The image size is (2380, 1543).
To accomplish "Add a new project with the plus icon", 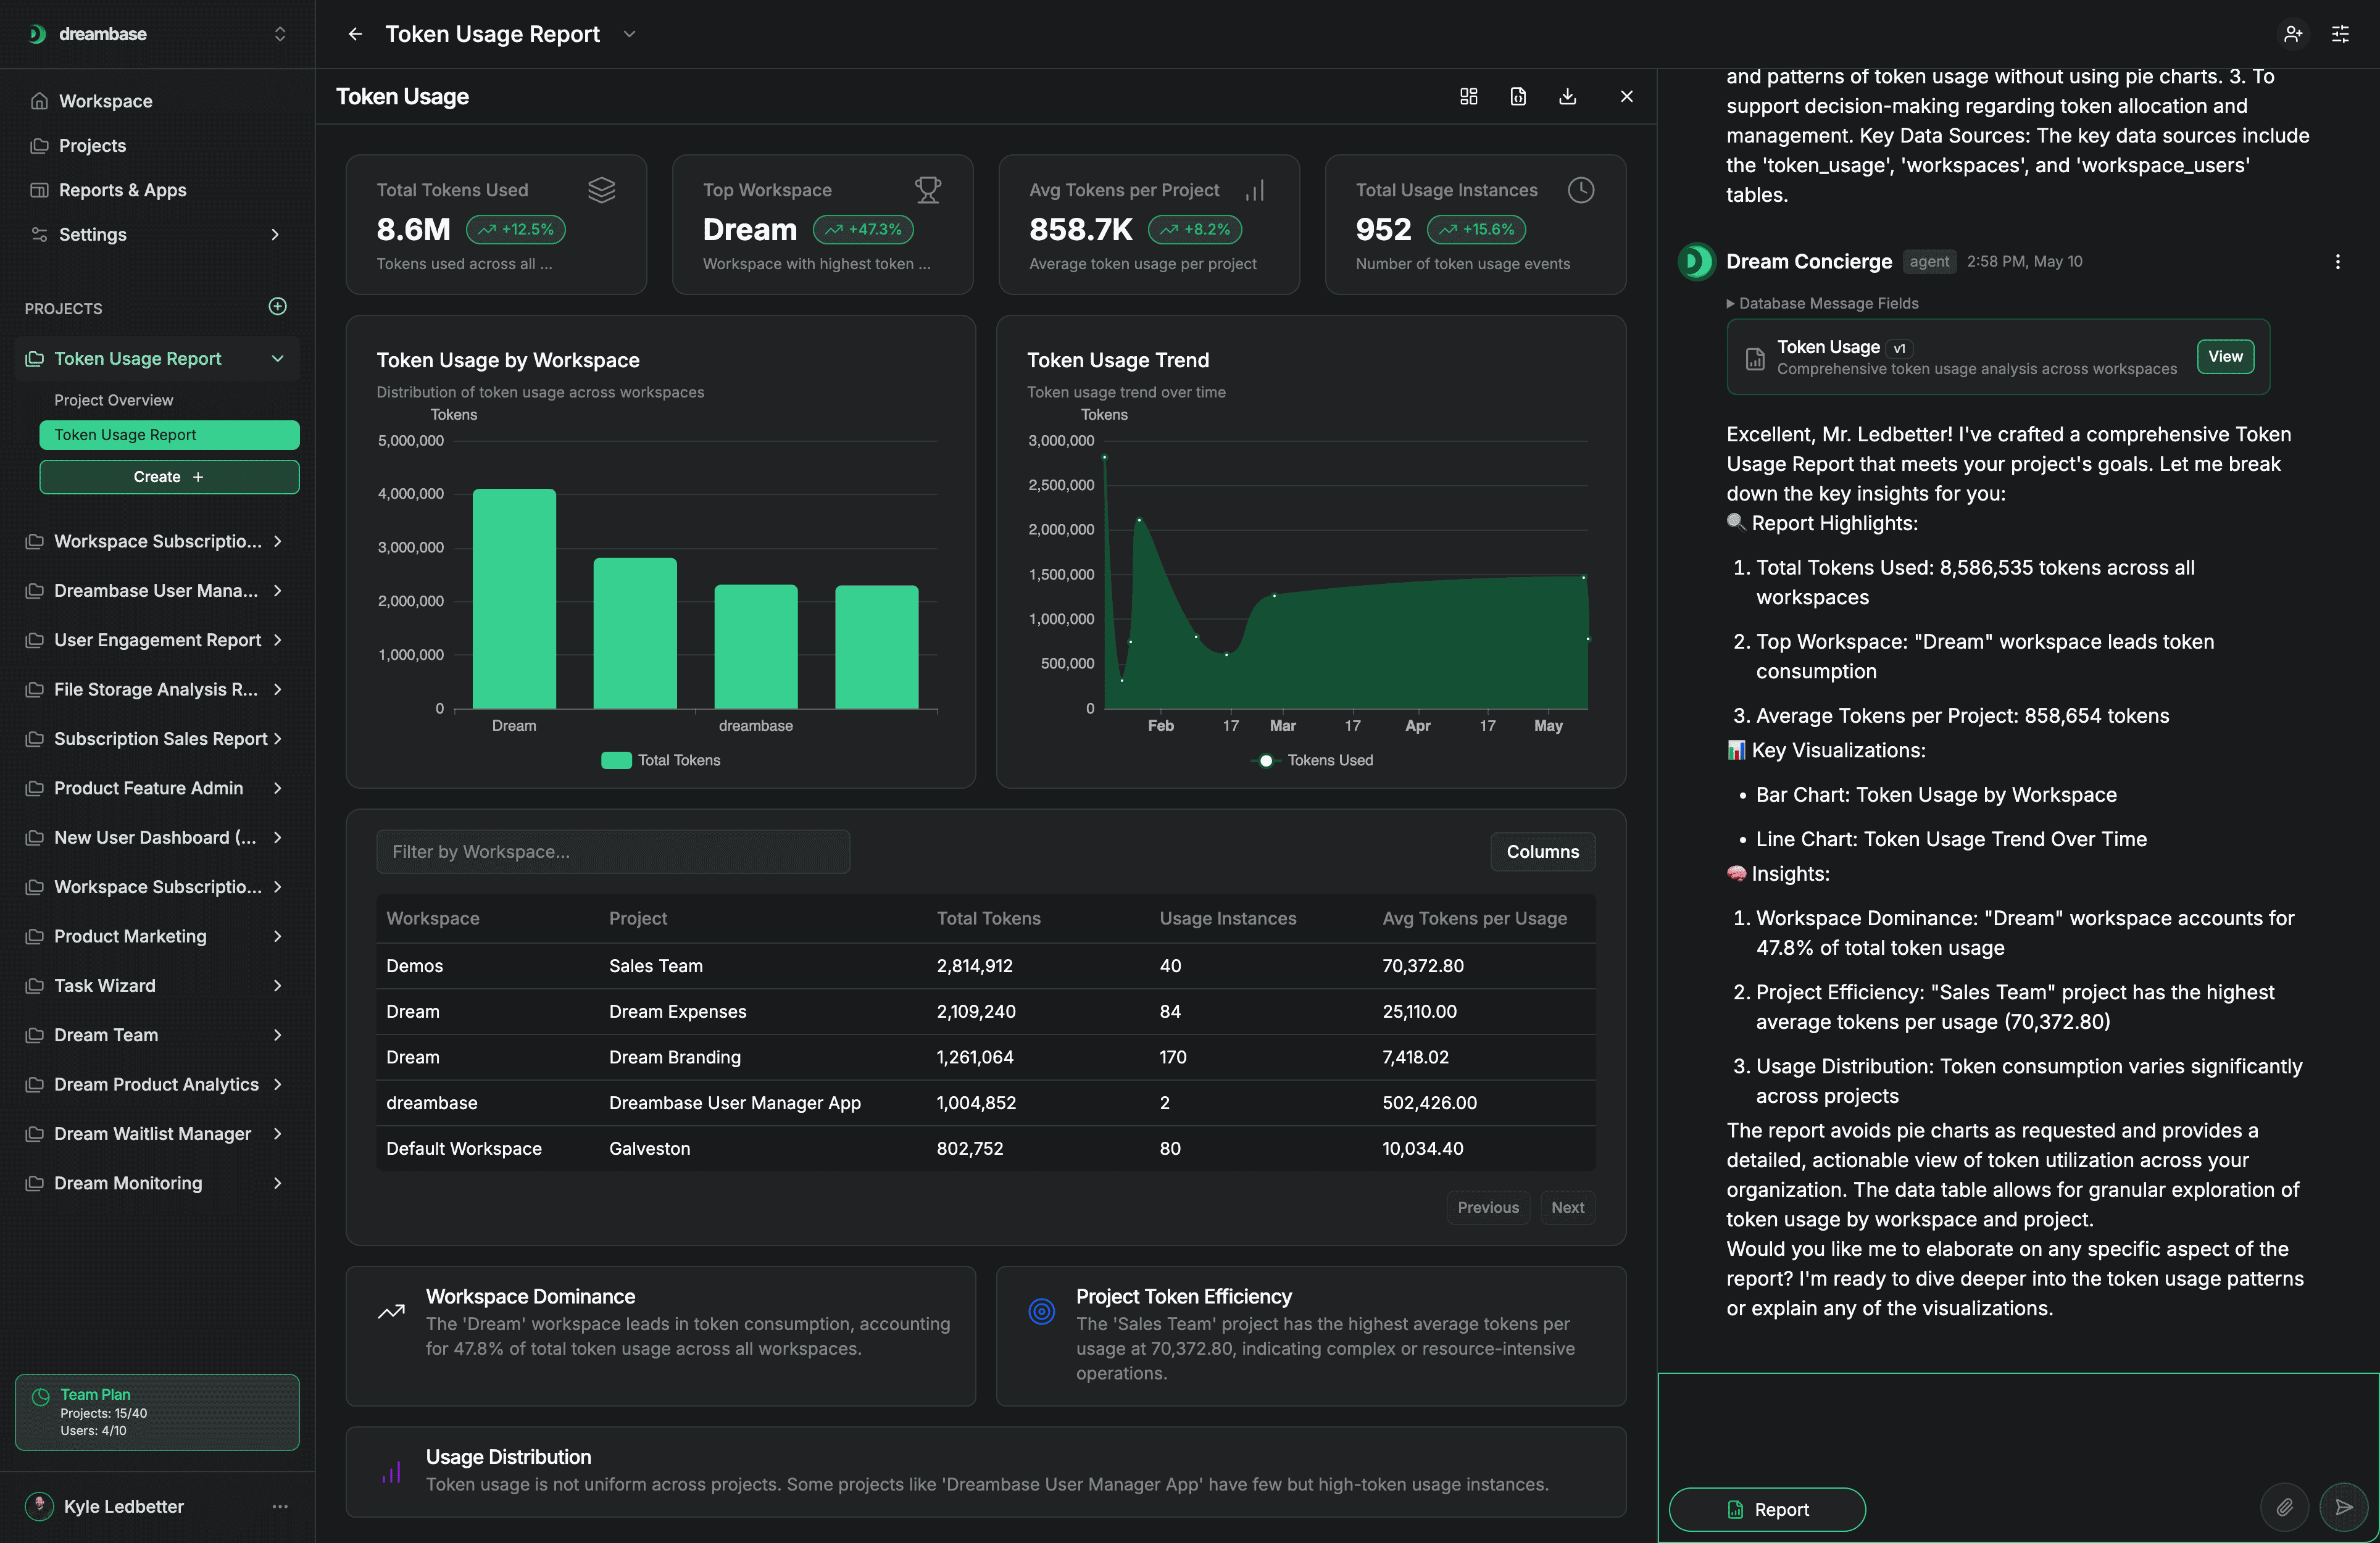I will 278,306.
